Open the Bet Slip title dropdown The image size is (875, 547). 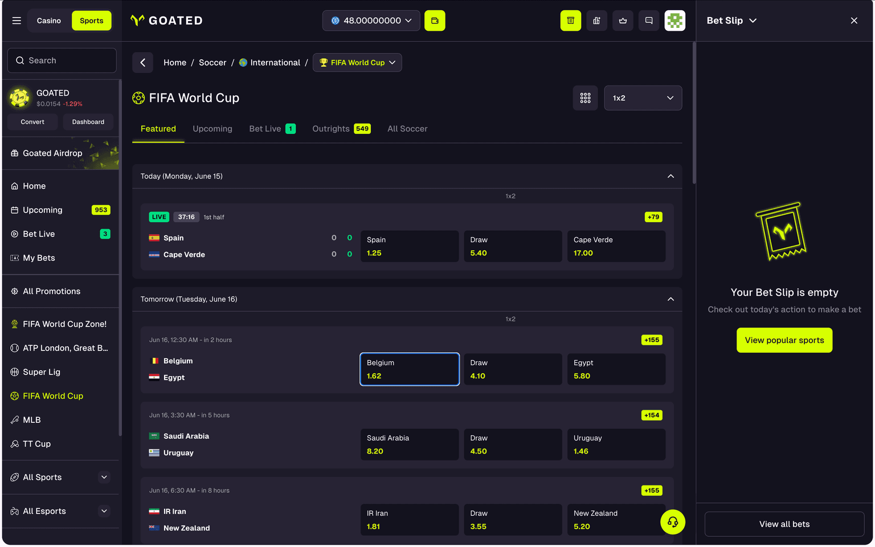[732, 21]
